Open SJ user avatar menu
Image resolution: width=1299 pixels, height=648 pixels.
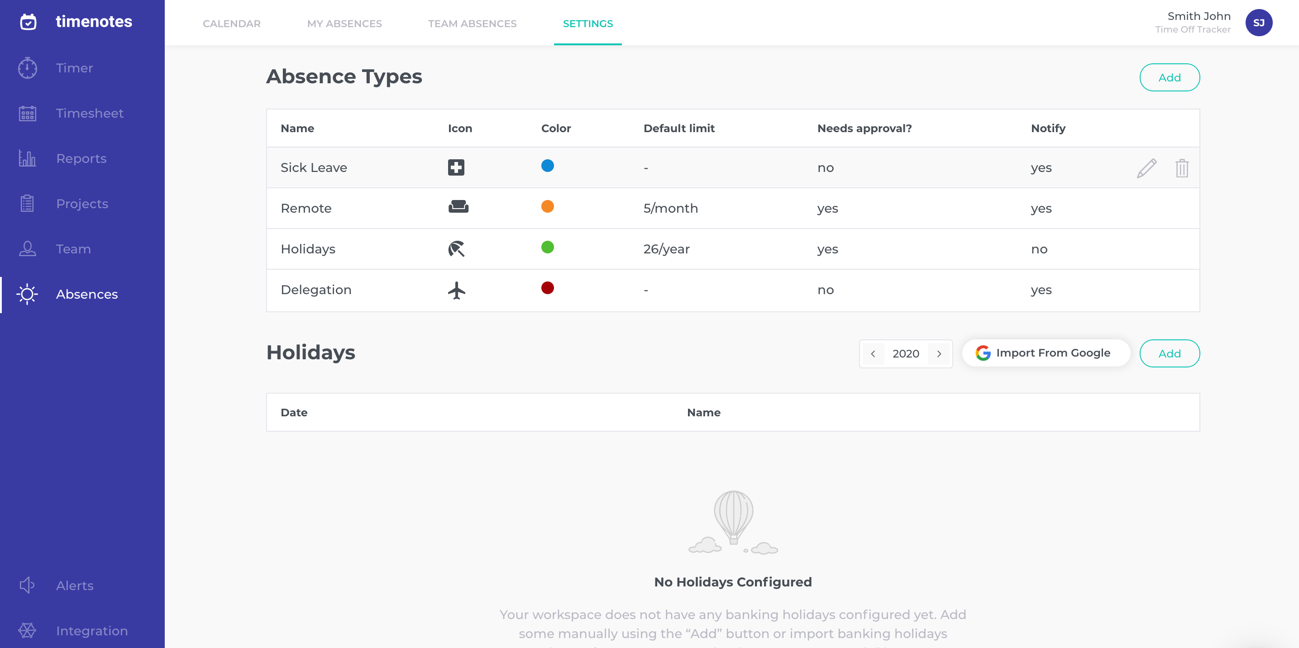(1258, 23)
